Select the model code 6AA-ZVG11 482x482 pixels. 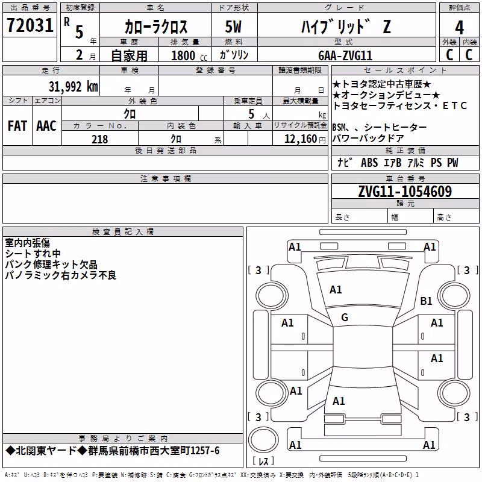(x=345, y=55)
